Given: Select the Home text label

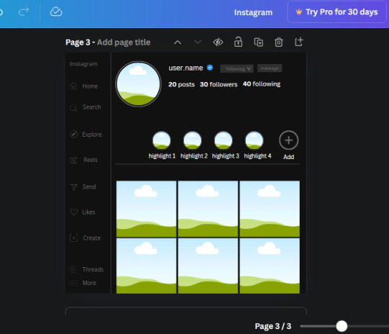Looking at the screenshot, I should pyautogui.click(x=90, y=86).
